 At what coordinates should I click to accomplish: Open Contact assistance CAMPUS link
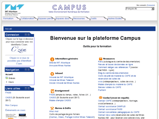[112, 106]
